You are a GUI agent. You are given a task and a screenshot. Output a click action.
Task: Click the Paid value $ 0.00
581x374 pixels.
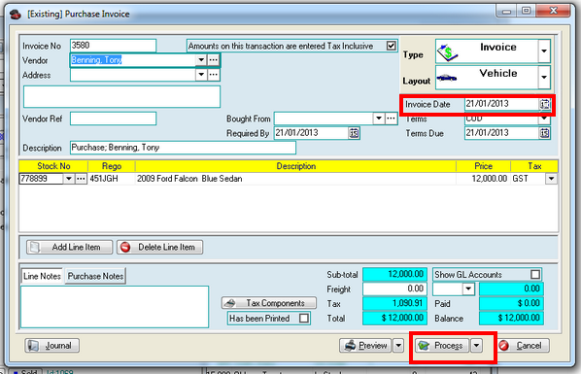(511, 303)
